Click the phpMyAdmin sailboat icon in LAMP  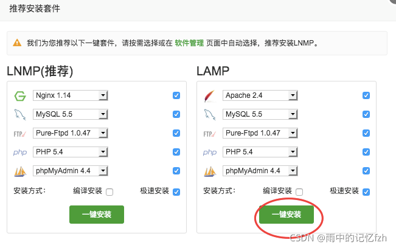(x=210, y=171)
